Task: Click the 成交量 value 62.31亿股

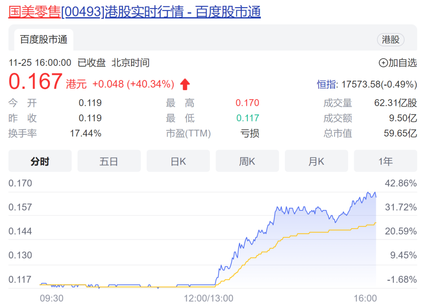Action: (x=395, y=103)
